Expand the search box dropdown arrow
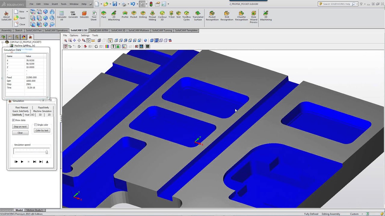Viewport: 385px width, 216px height. click(357, 4)
